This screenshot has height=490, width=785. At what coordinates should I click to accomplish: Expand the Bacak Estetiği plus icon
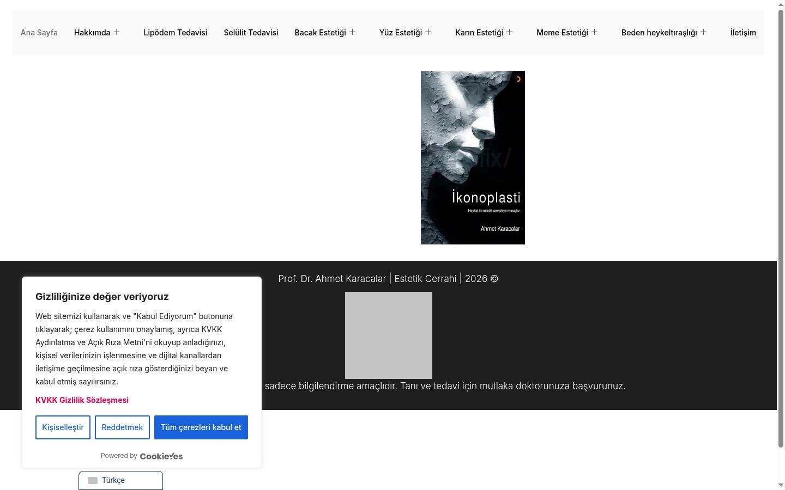coord(353,32)
